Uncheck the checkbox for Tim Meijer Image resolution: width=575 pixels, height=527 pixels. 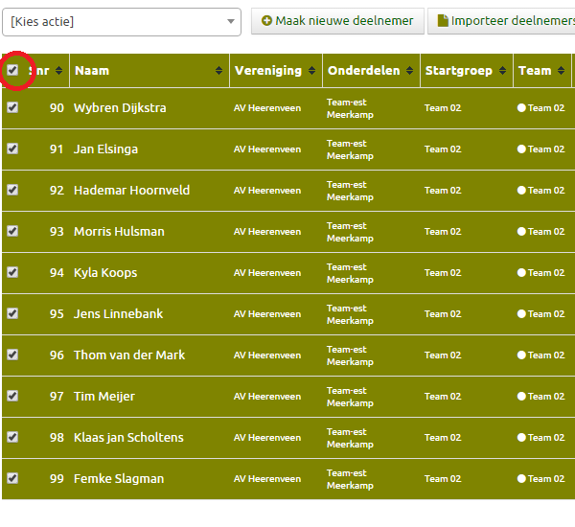12,396
